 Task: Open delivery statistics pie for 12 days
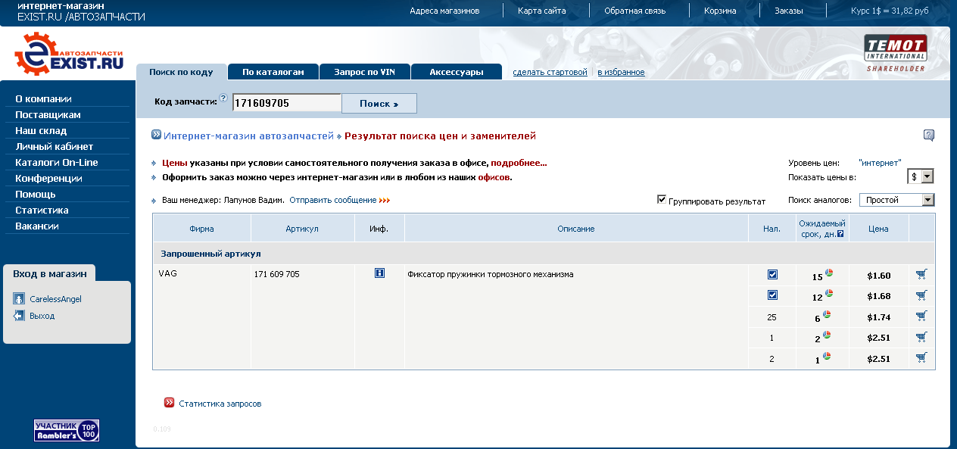tap(829, 294)
